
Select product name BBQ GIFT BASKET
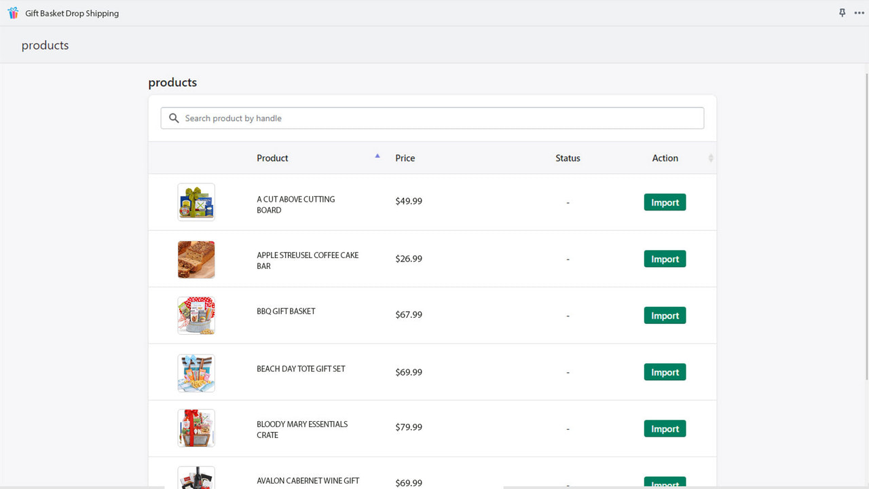pyautogui.click(x=286, y=311)
